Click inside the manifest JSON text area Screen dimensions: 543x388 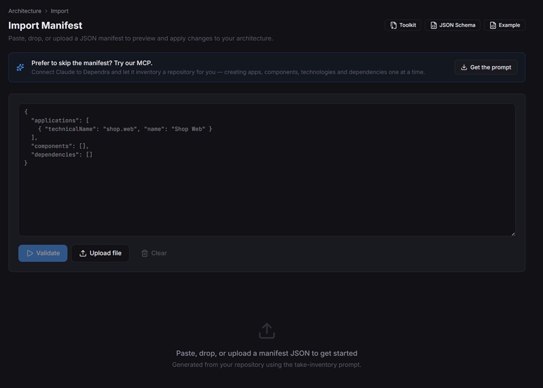pos(267,170)
